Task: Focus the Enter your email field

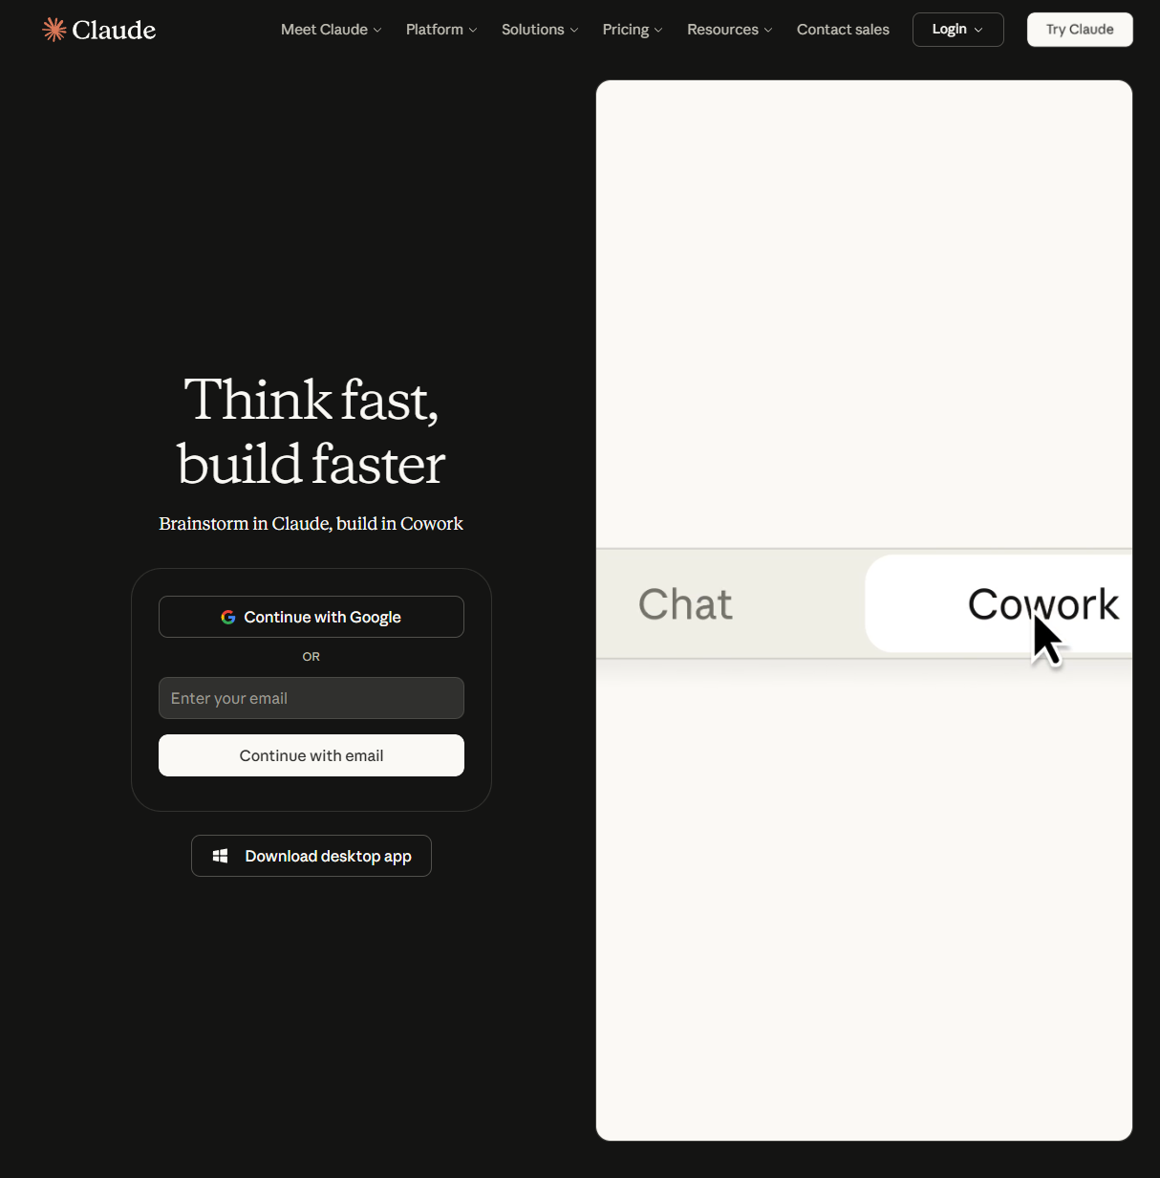Action: (x=311, y=698)
